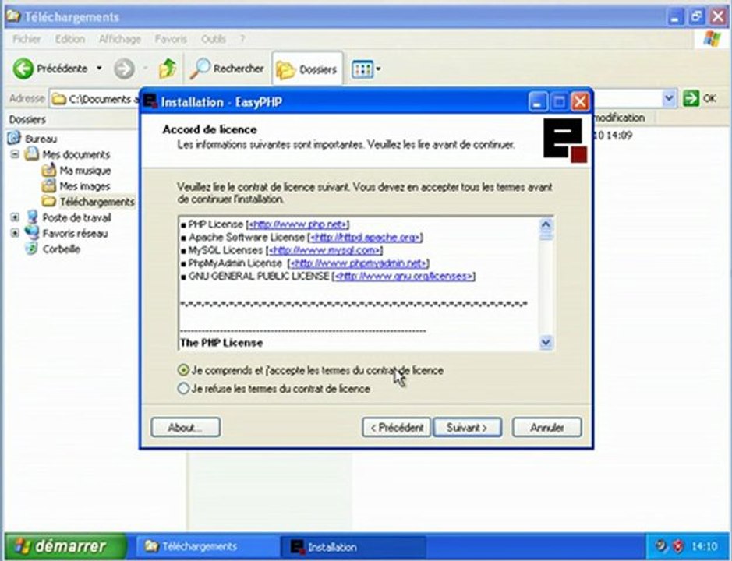Click the Rechercher magnifier icon

[200, 69]
